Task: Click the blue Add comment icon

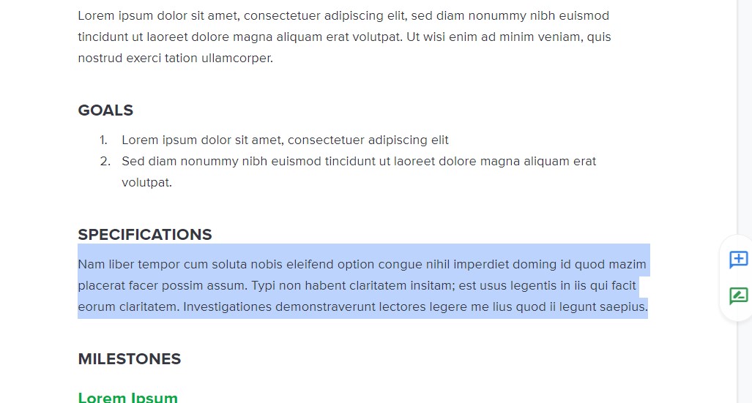Action: click(739, 259)
